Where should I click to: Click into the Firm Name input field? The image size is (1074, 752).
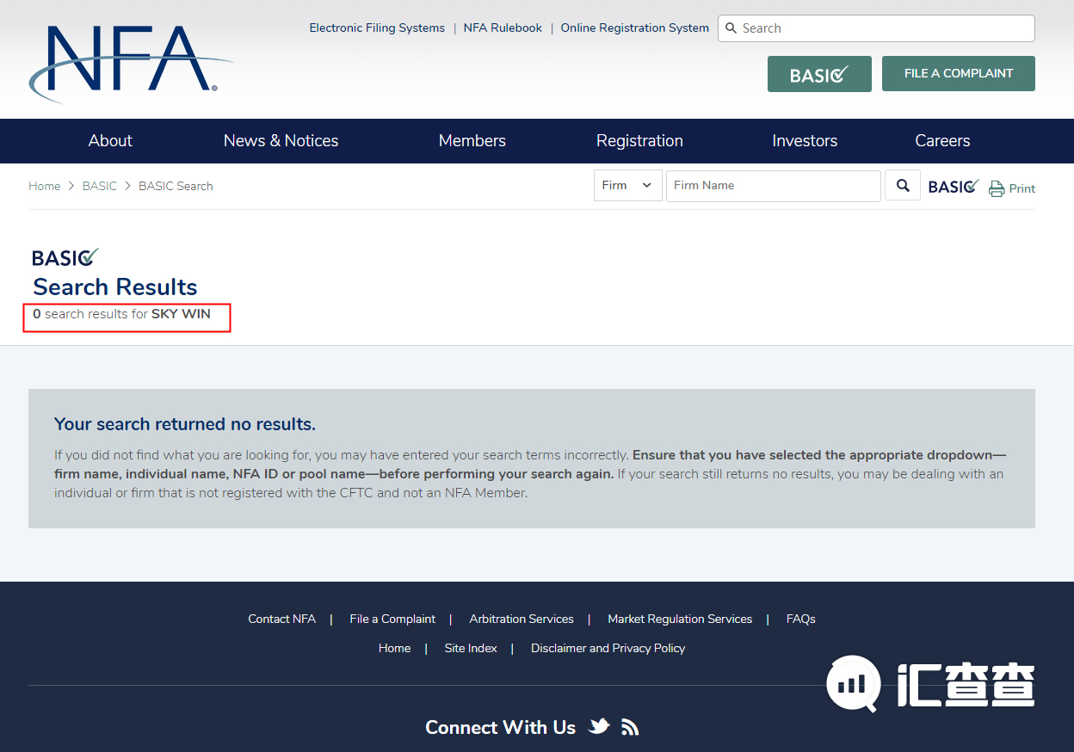pos(774,185)
